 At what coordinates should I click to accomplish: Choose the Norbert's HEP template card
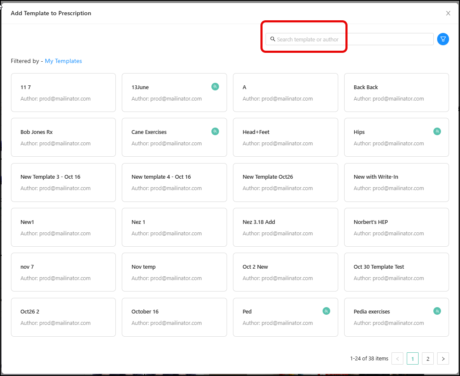click(396, 227)
